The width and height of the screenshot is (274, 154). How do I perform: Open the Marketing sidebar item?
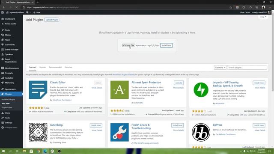tap(9, 83)
